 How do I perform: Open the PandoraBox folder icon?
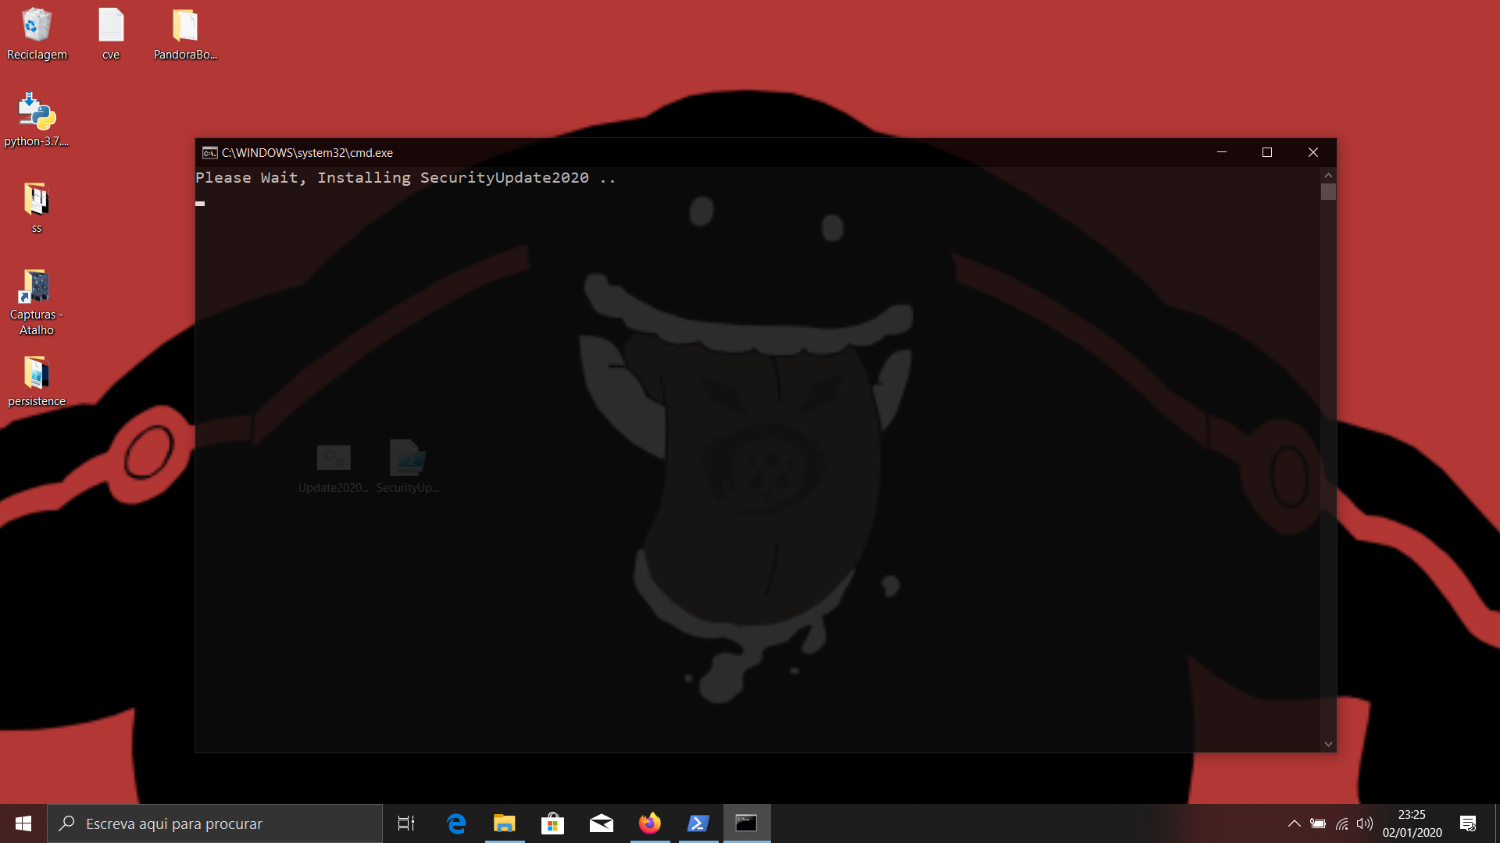click(x=185, y=27)
